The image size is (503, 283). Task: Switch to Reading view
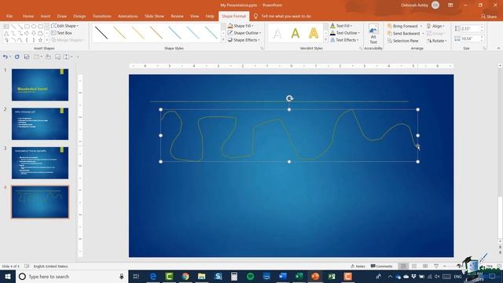tap(425, 266)
